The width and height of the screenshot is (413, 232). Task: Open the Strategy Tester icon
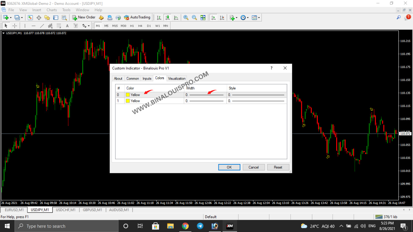click(x=64, y=18)
